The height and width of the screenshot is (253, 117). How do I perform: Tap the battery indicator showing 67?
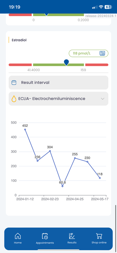click(108, 7)
